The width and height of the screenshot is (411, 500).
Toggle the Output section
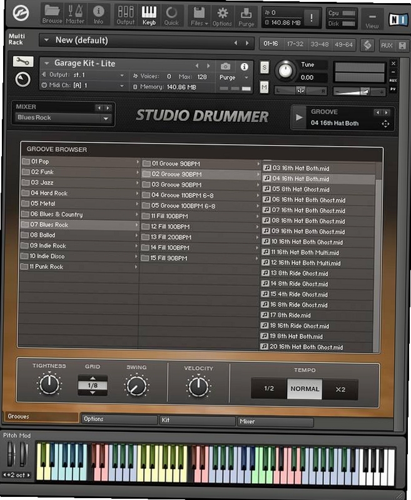pos(125,14)
